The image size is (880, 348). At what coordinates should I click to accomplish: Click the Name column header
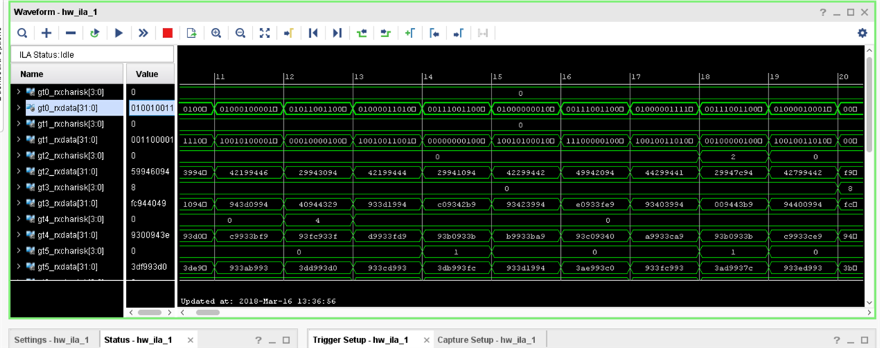pos(67,74)
